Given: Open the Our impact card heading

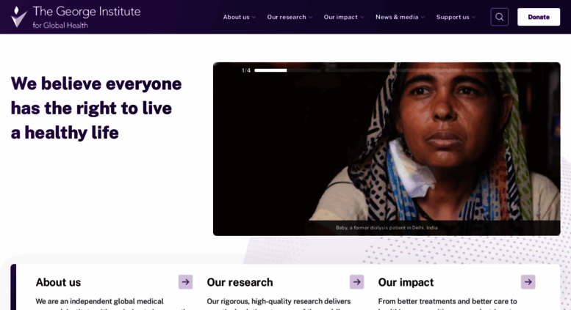Looking at the screenshot, I should tap(406, 282).
